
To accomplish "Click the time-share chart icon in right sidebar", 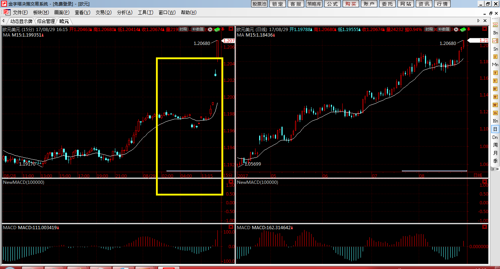I will point(495,25).
